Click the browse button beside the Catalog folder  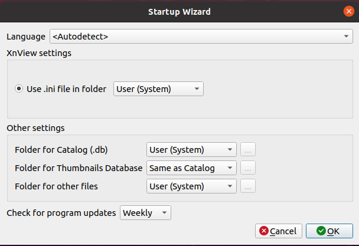point(248,149)
